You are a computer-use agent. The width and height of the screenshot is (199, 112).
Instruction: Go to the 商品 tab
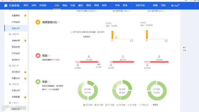pyautogui.click(x=65, y=5)
